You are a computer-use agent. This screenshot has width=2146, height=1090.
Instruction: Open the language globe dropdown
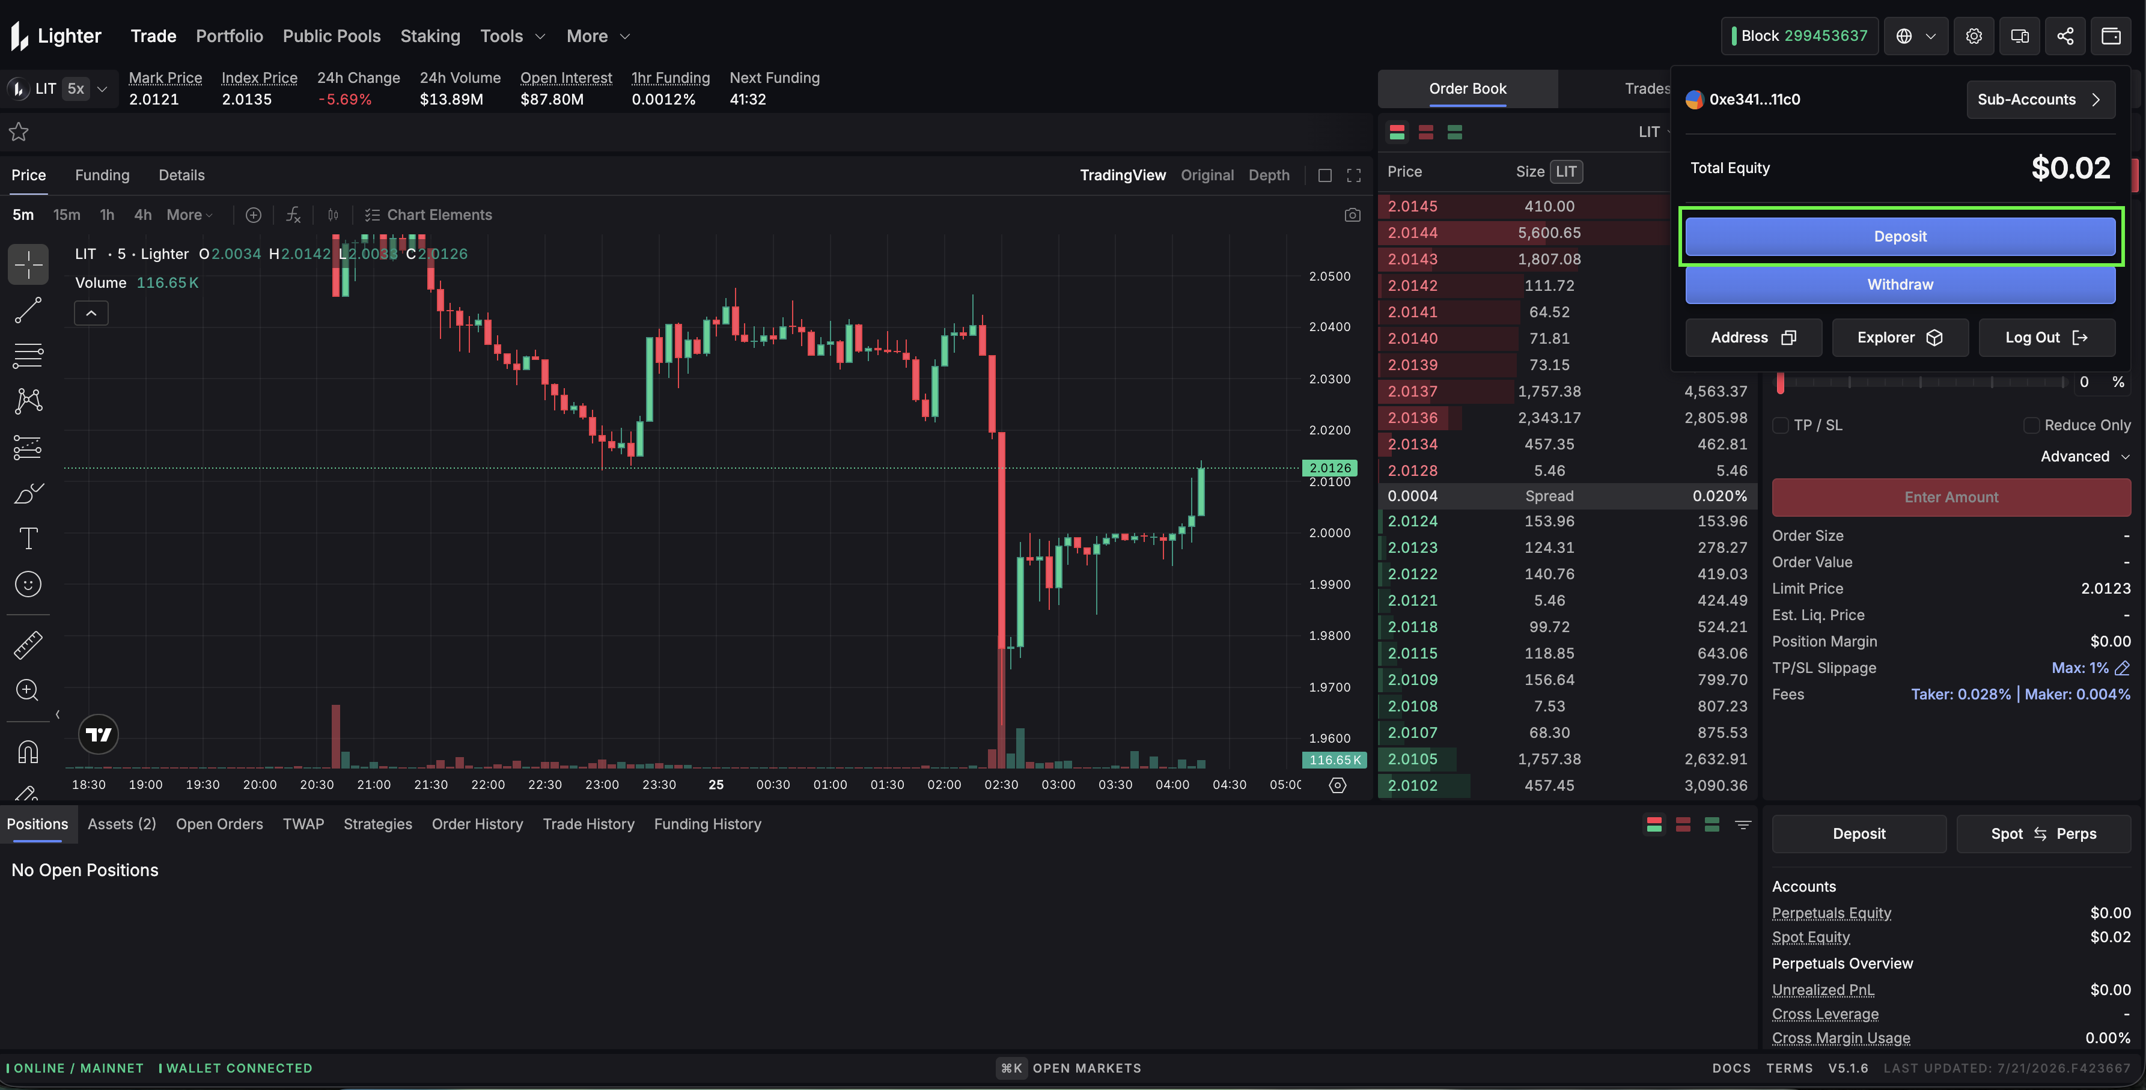coord(1916,36)
